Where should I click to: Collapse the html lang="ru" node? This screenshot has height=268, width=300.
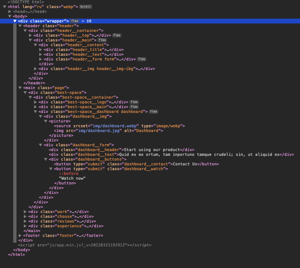point(5,7)
